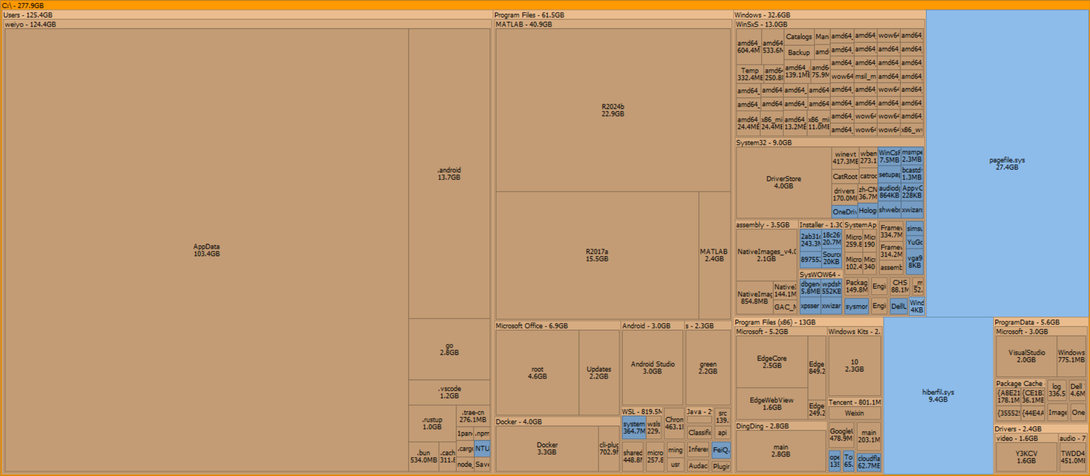Click the CatRoot block in System32
Viewport: 1090px width, 476px height.
pos(845,177)
